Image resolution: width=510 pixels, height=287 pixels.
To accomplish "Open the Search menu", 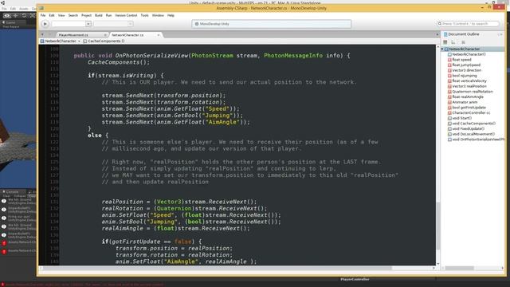I will [73, 15].
